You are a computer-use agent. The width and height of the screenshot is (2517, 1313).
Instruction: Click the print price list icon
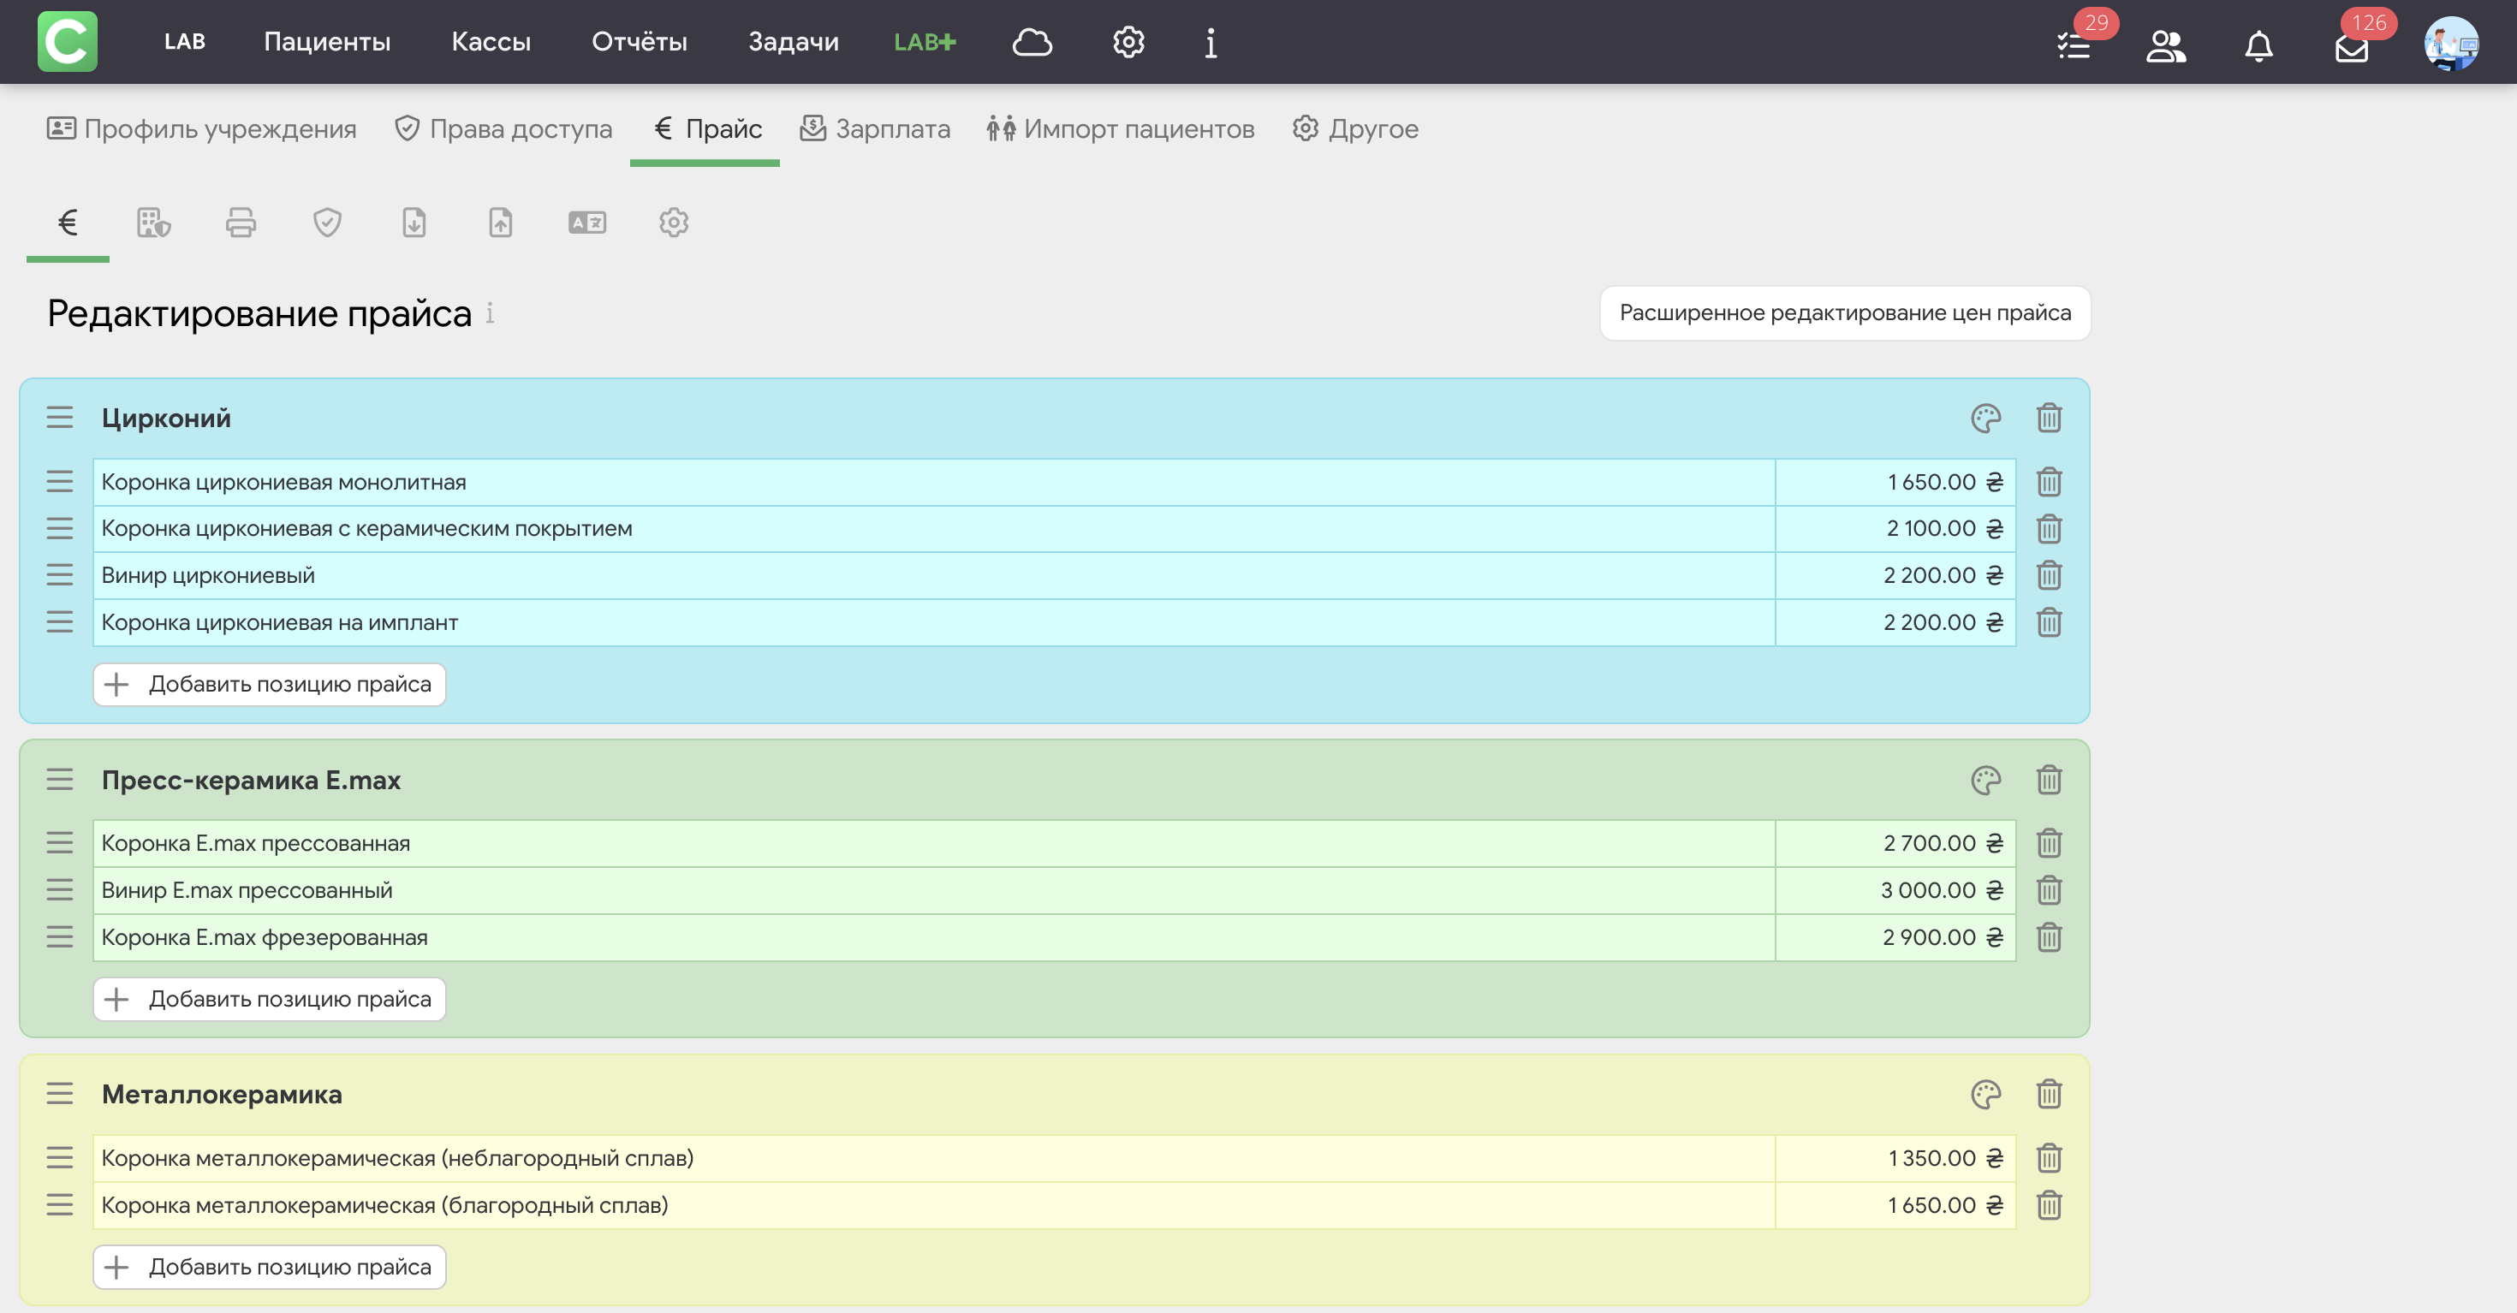[x=241, y=223]
